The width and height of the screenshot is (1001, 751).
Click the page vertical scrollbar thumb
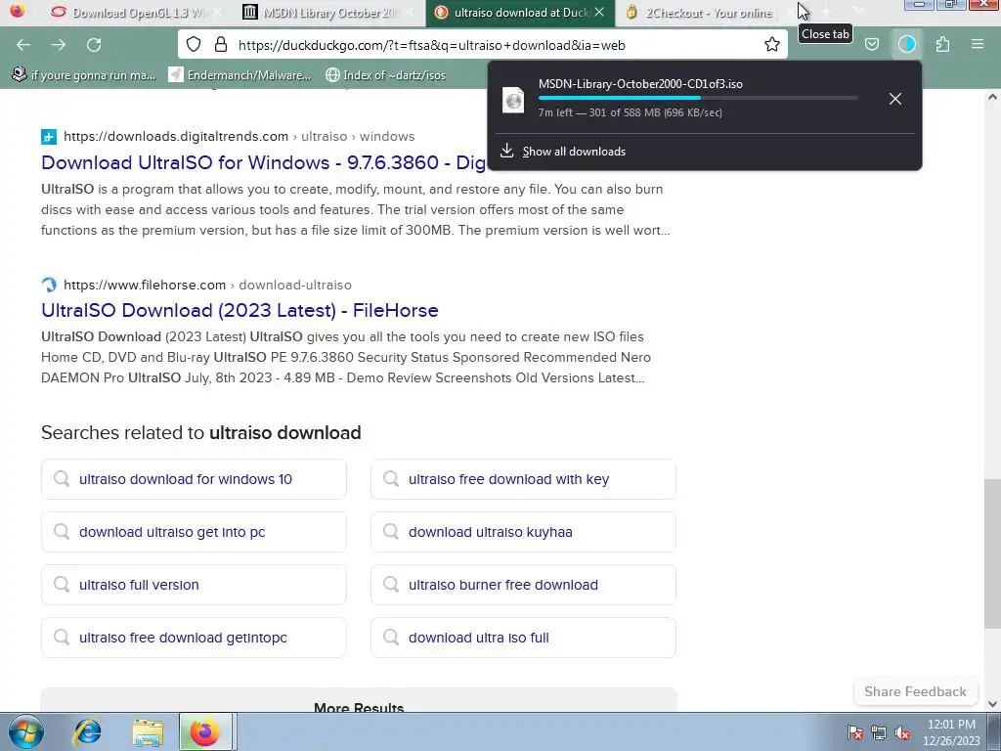click(x=992, y=553)
